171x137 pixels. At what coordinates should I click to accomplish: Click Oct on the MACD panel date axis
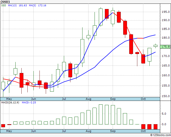tap(143, 131)
